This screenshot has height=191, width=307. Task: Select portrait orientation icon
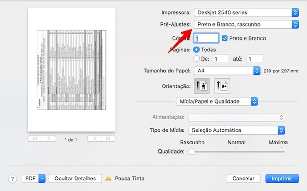[201, 86]
